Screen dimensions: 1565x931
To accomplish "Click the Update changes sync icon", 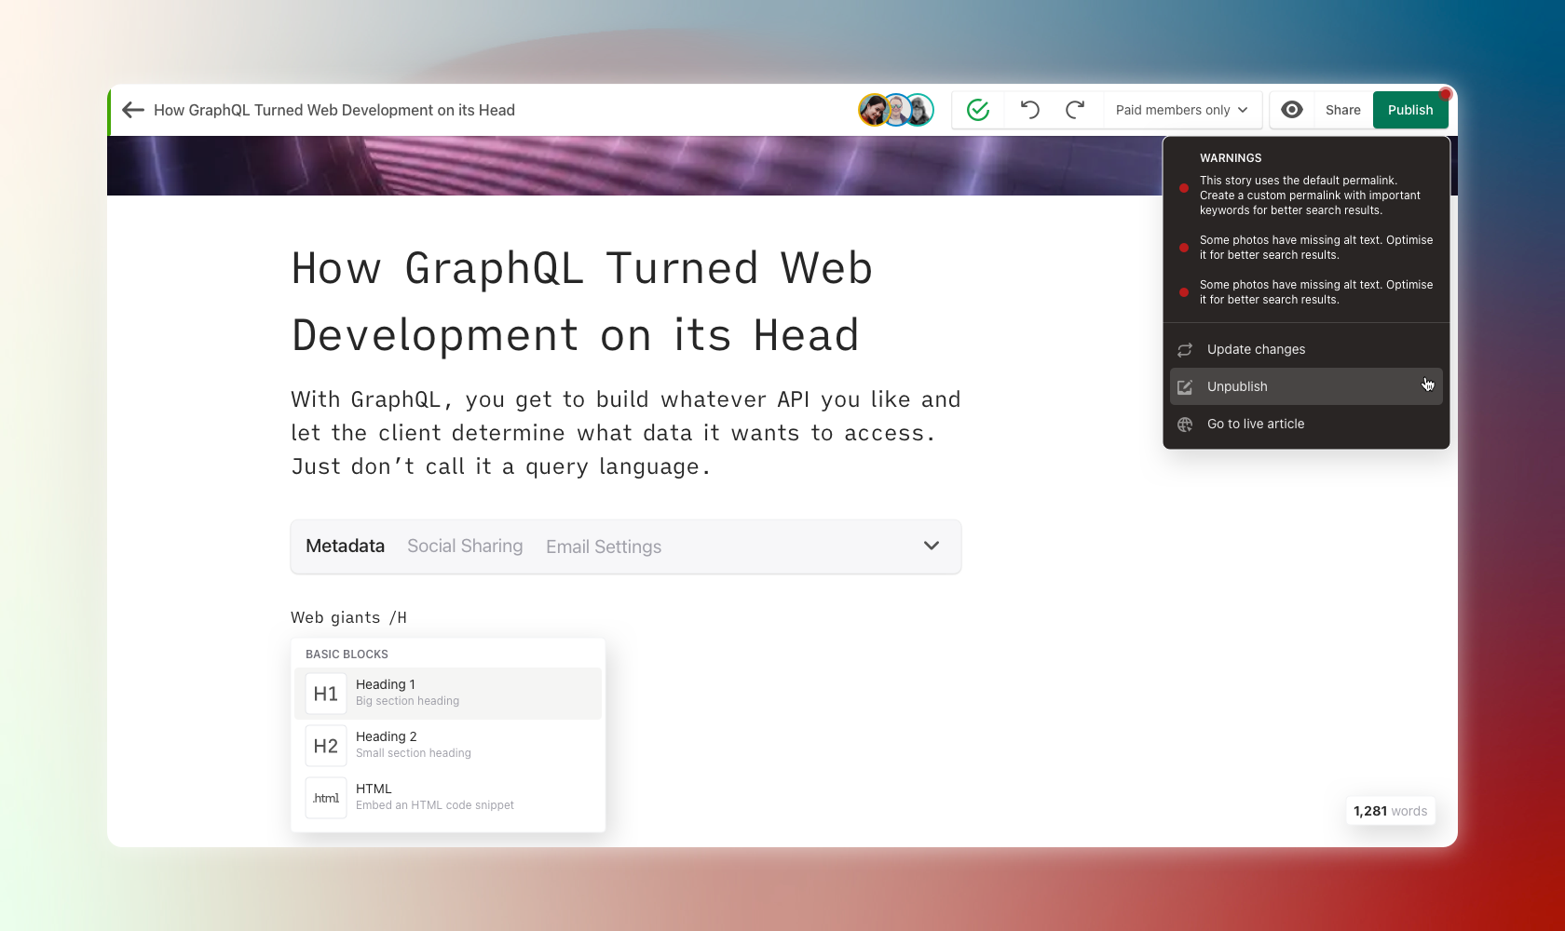I will 1185,350.
